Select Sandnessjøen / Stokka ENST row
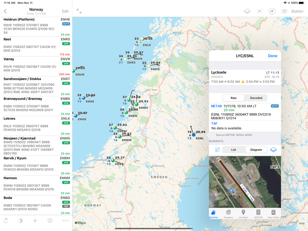Screen dimensions: 308x231 click(x=36, y=86)
